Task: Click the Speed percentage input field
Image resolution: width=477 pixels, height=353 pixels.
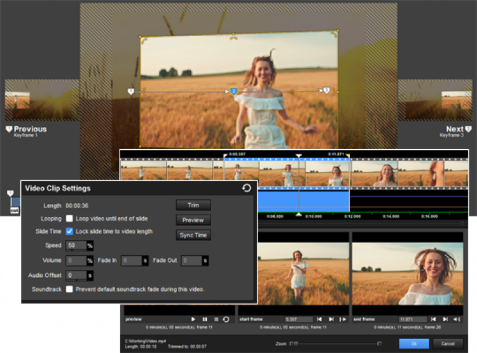Action: [76, 246]
